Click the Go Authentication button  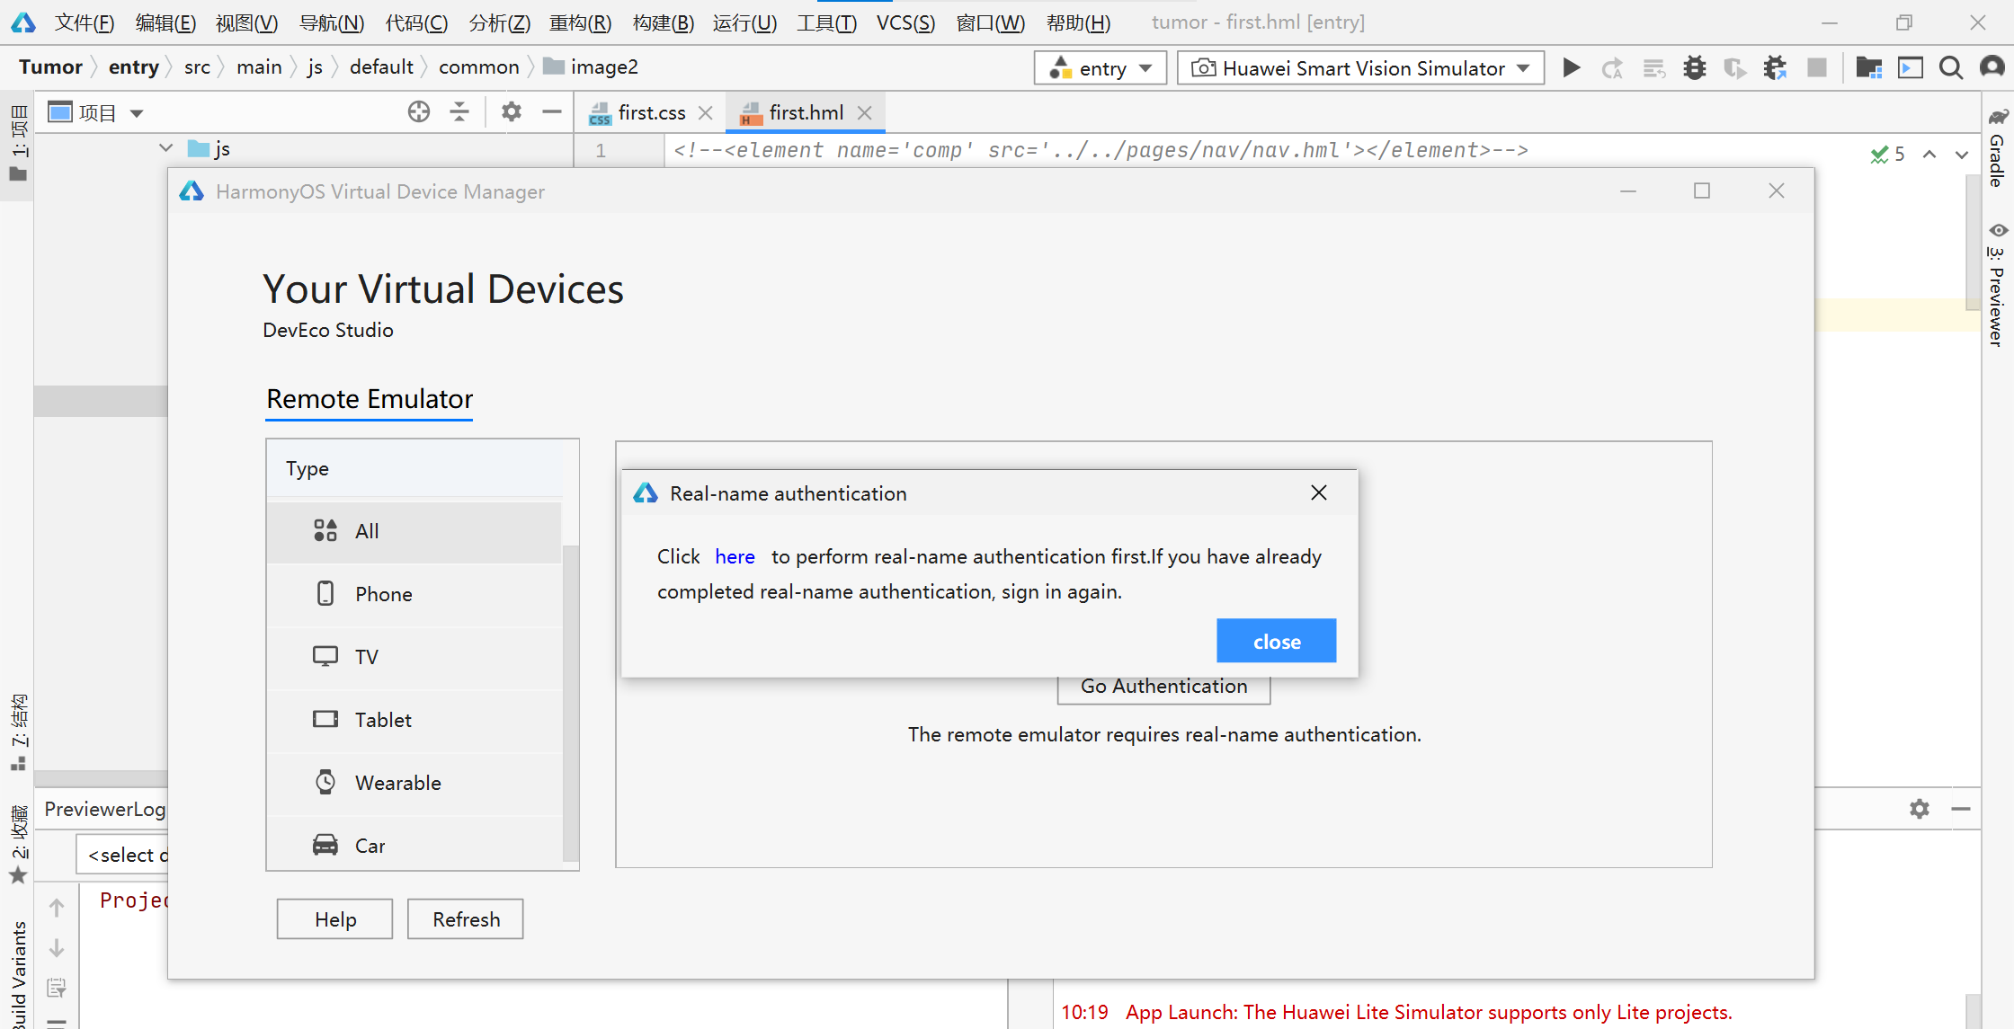(x=1163, y=687)
